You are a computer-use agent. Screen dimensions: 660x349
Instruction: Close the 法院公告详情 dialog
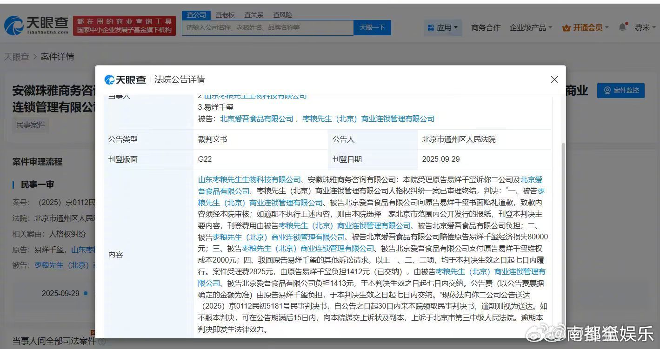554,79
